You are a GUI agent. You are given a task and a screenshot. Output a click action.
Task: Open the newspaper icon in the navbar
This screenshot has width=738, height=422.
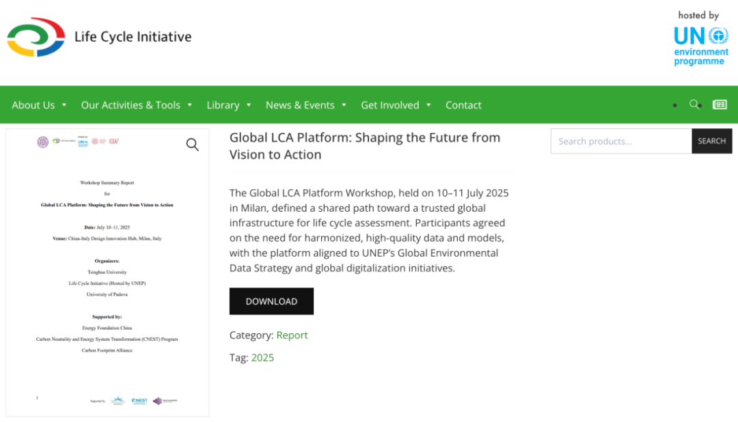(720, 104)
